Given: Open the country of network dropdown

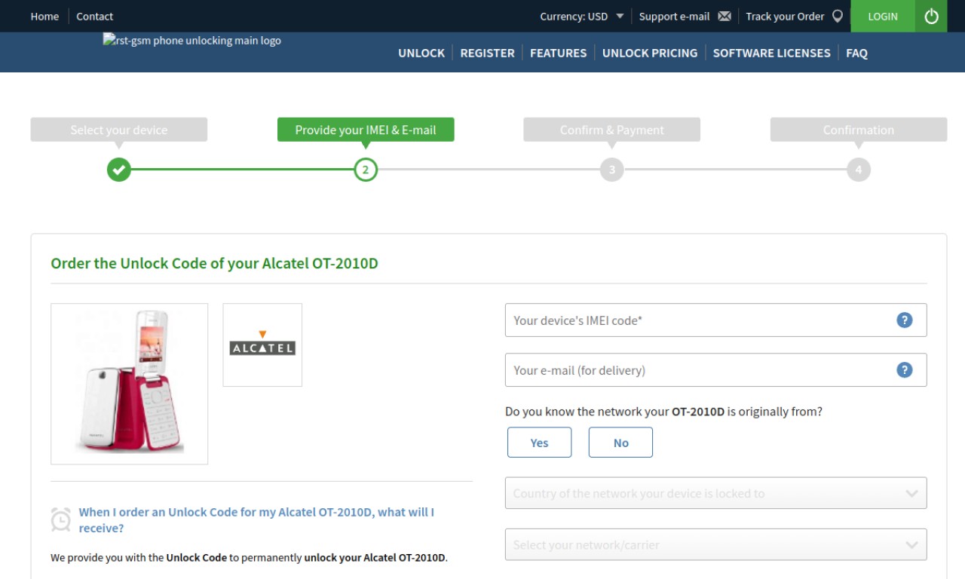Looking at the screenshot, I should (x=715, y=493).
